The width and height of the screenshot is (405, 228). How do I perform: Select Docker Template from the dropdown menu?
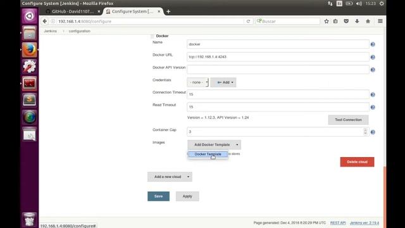[208, 154]
